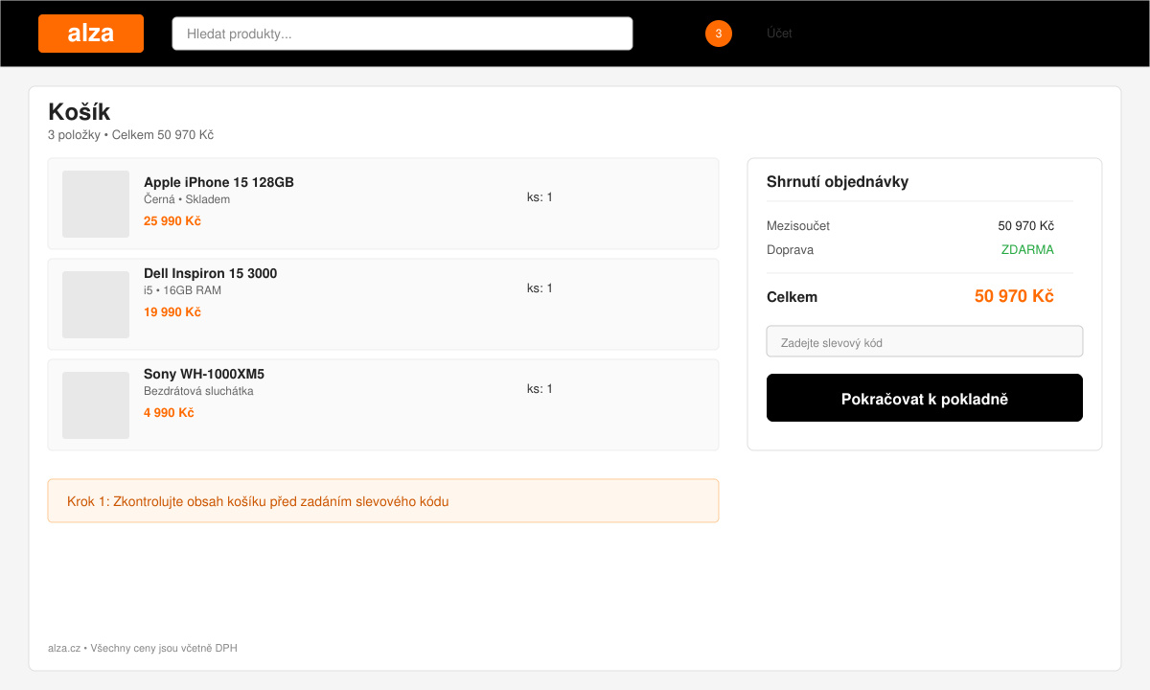Click the Mezisoučet label
This screenshot has height=690, width=1150.
798,226
